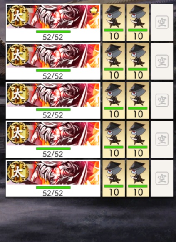176x242 pixels.
Task: Click the 太 emblem on fifth row
Action: coord(18,173)
